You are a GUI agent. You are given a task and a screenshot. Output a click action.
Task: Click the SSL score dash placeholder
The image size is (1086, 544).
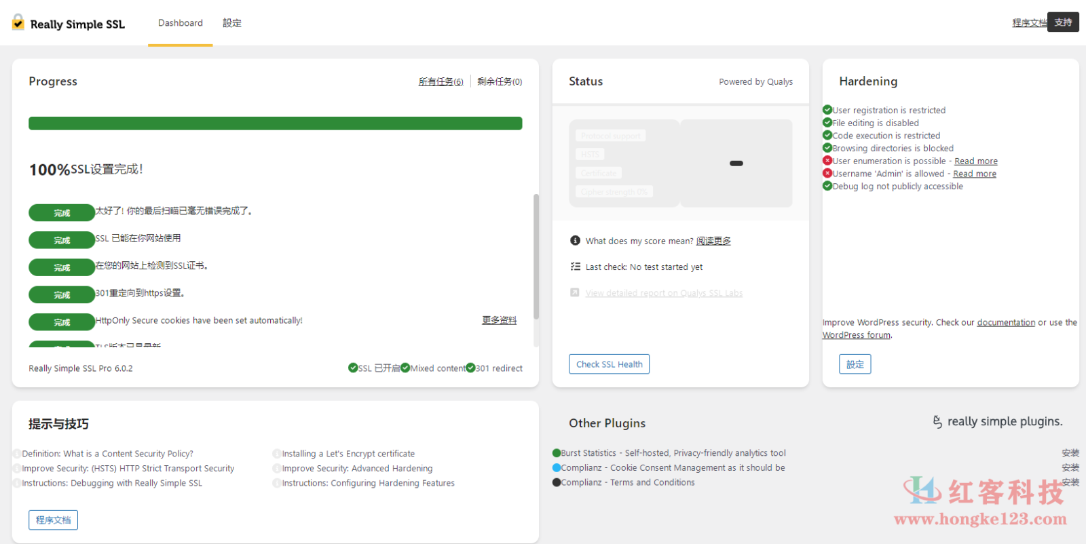[736, 163]
